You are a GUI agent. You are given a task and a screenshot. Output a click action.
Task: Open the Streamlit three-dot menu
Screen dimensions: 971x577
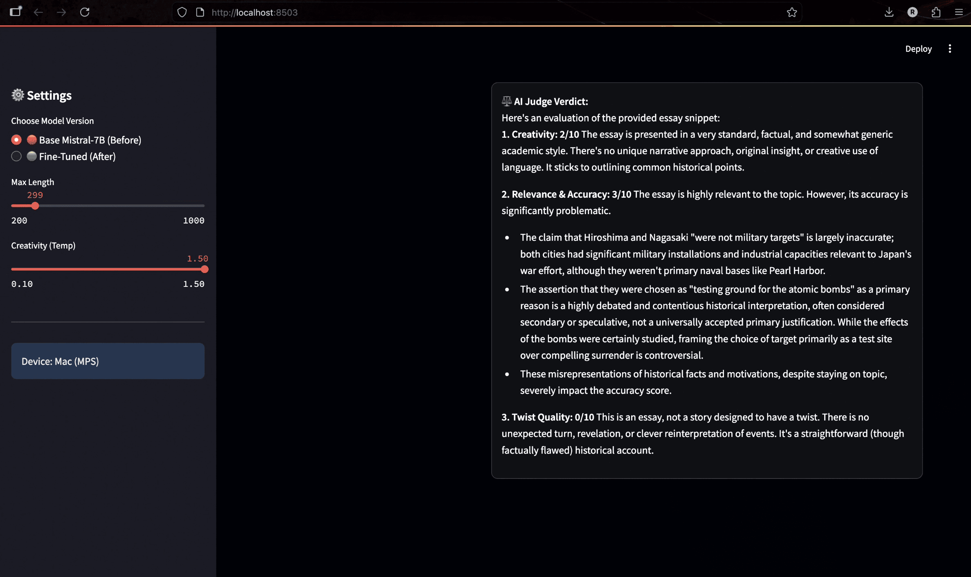click(x=950, y=49)
